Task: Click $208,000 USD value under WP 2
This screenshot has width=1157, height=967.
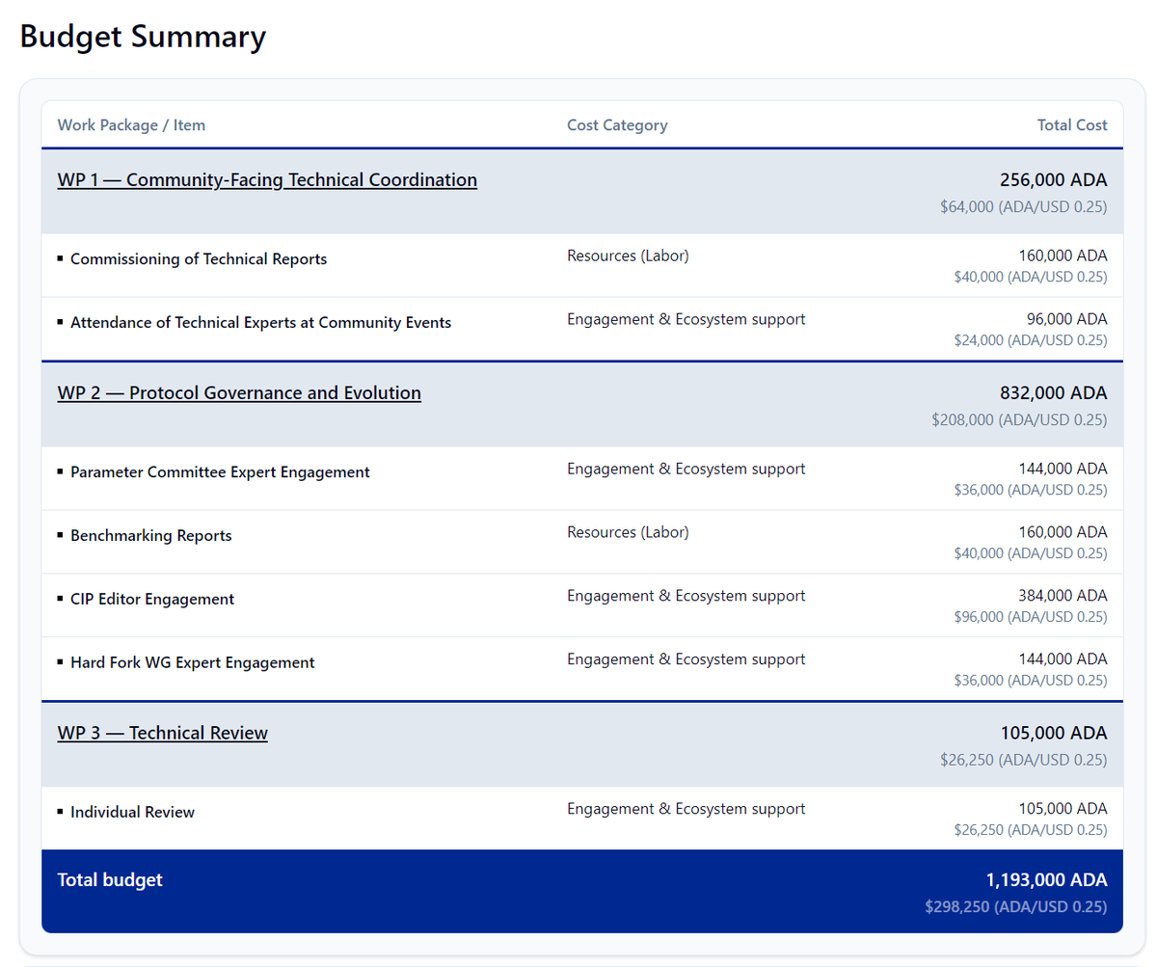Action: coord(1019,420)
